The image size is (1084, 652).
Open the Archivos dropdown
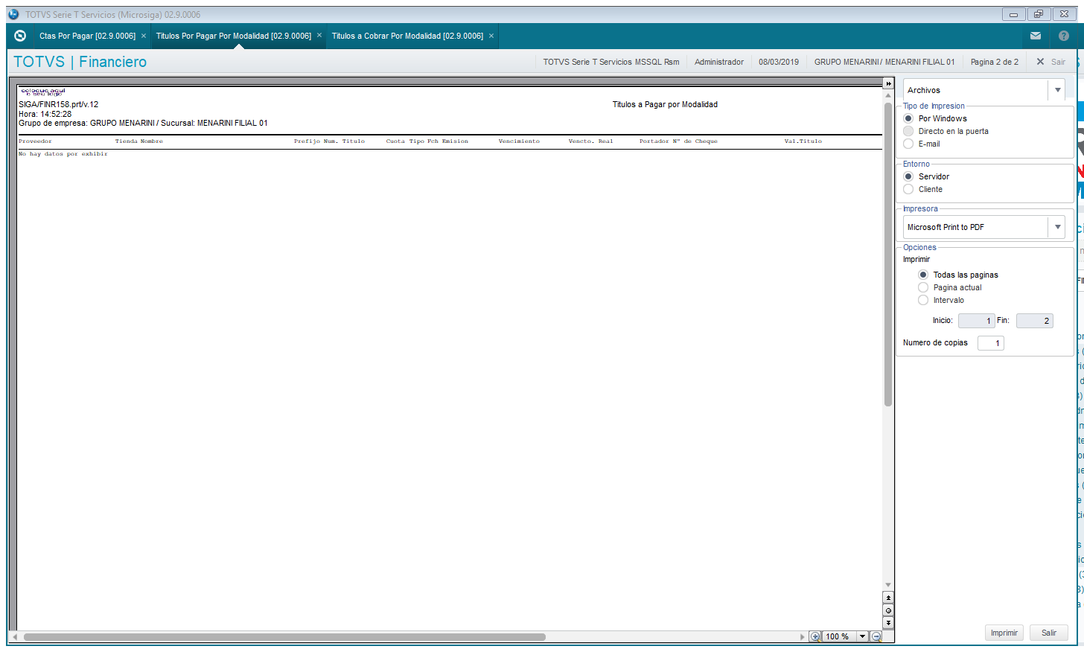click(x=1057, y=90)
